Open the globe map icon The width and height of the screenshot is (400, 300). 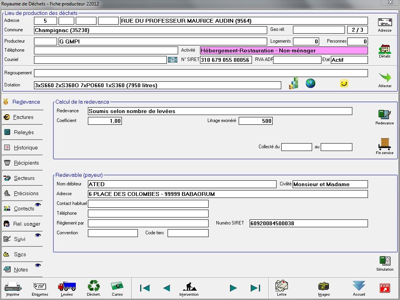pyautogui.click(x=311, y=83)
